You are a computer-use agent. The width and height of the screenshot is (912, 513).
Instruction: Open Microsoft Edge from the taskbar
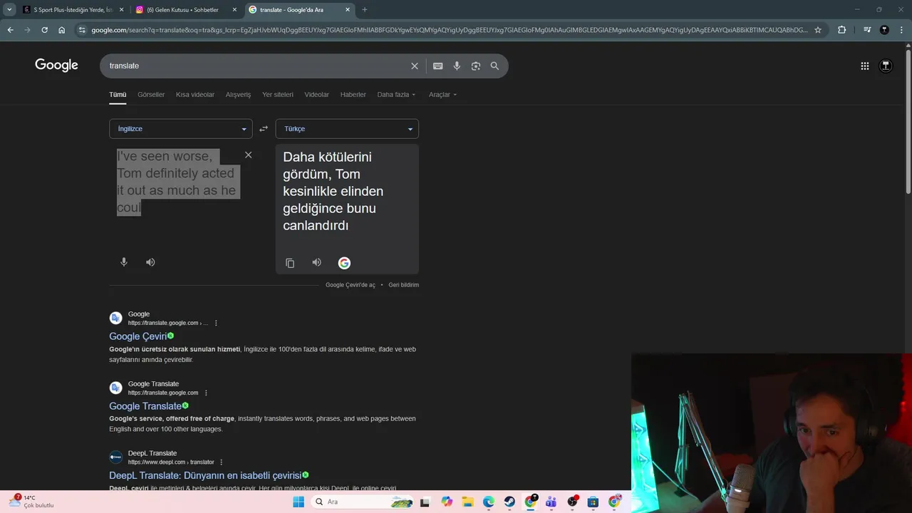[489, 502]
